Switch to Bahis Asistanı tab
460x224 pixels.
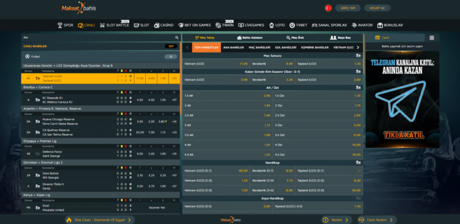coord(250,38)
